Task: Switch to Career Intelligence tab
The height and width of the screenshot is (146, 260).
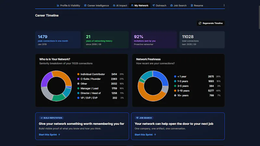Action: click(96, 6)
